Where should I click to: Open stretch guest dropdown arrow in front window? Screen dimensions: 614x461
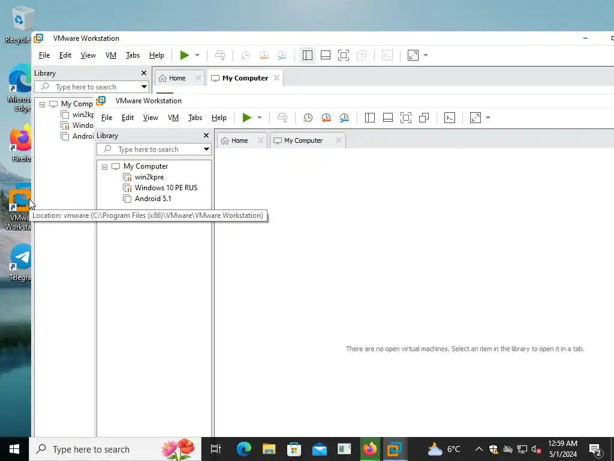click(x=488, y=118)
